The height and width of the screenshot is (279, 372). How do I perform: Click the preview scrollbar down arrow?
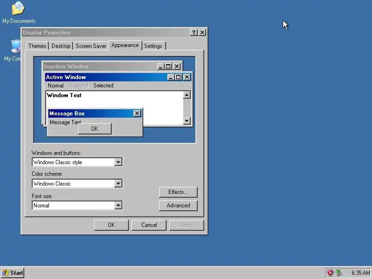pyautogui.click(x=187, y=121)
